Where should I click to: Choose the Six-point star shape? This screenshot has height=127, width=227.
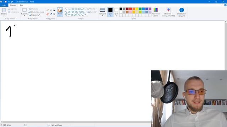point(74,15)
